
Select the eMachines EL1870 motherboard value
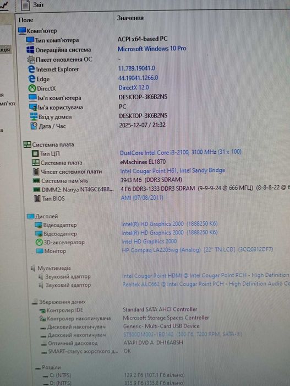click(143, 162)
